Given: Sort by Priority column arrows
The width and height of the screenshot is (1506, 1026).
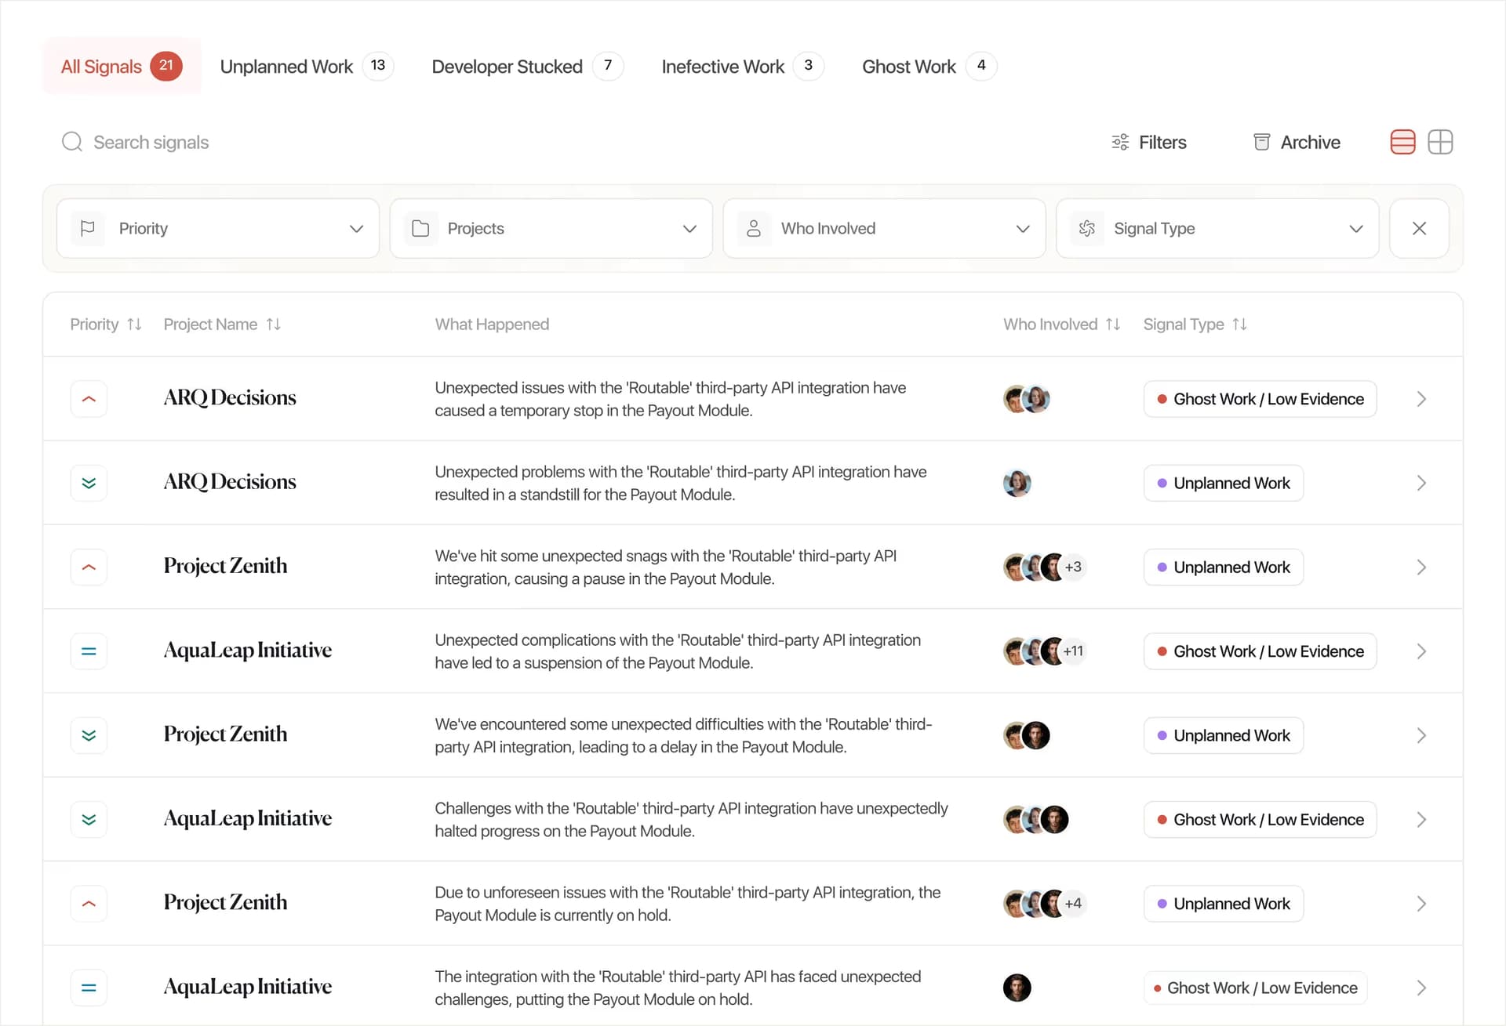Looking at the screenshot, I should [134, 324].
